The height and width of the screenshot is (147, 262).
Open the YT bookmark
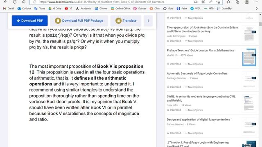click(68, 9)
